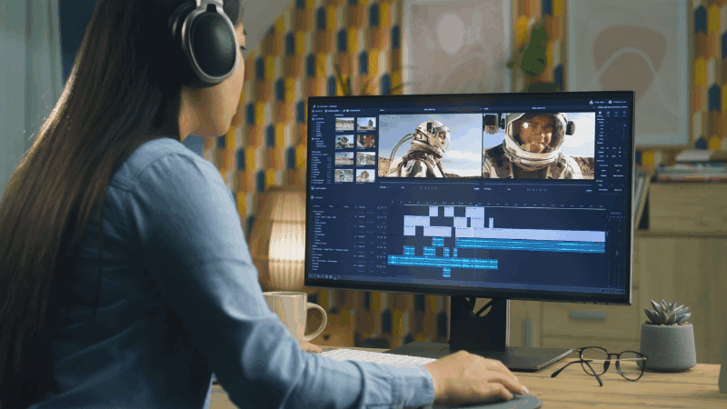This screenshot has width=727, height=409.
Task: Click the collapsed panel icon below the media bin
Action: pos(314,188)
